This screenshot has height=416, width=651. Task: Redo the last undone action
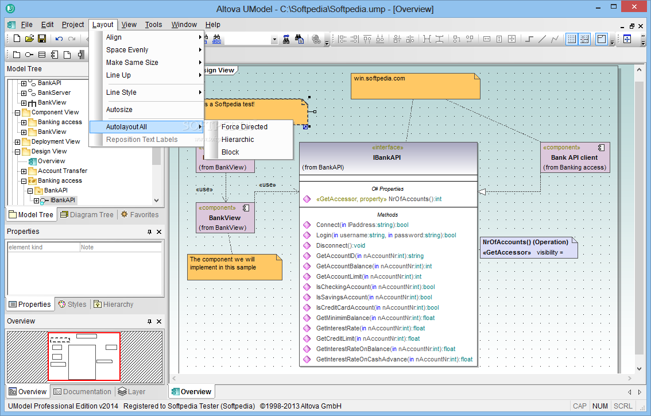(x=72, y=38)
